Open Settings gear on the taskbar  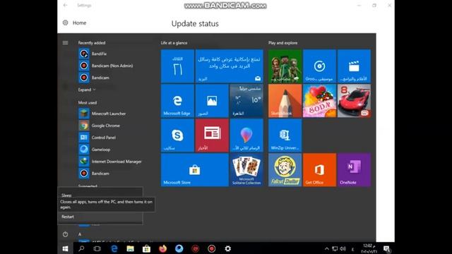[x=227, y=248]
